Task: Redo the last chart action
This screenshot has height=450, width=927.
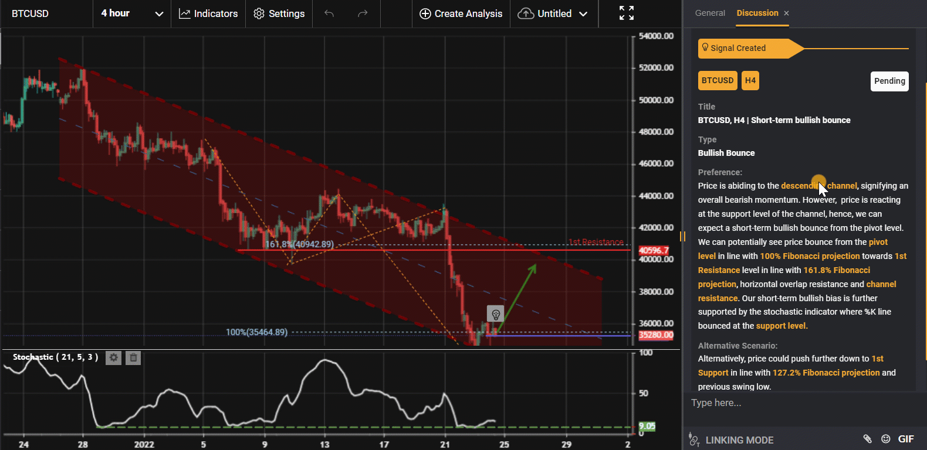Action: click(363, 13)
